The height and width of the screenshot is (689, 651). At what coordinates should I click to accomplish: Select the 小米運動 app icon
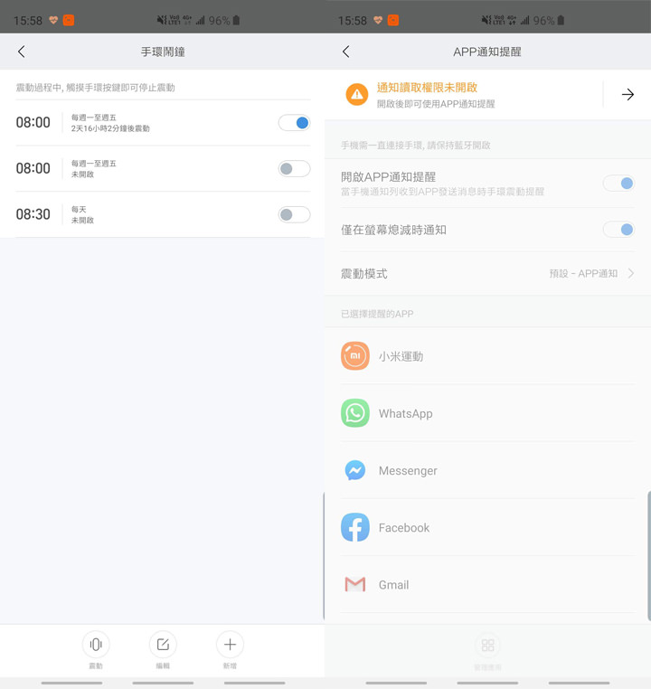pyautogui.click(x=355, y=356)
